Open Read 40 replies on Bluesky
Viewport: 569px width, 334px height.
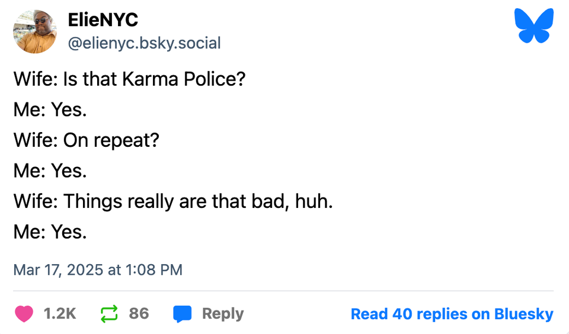point(452,314)
